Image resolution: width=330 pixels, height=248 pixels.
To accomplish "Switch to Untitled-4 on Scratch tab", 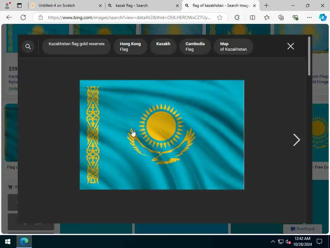I will click(66, 5).
